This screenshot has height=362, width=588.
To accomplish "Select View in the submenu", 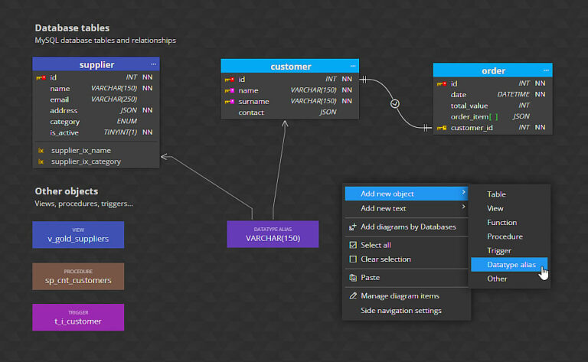I will (509, 208).
